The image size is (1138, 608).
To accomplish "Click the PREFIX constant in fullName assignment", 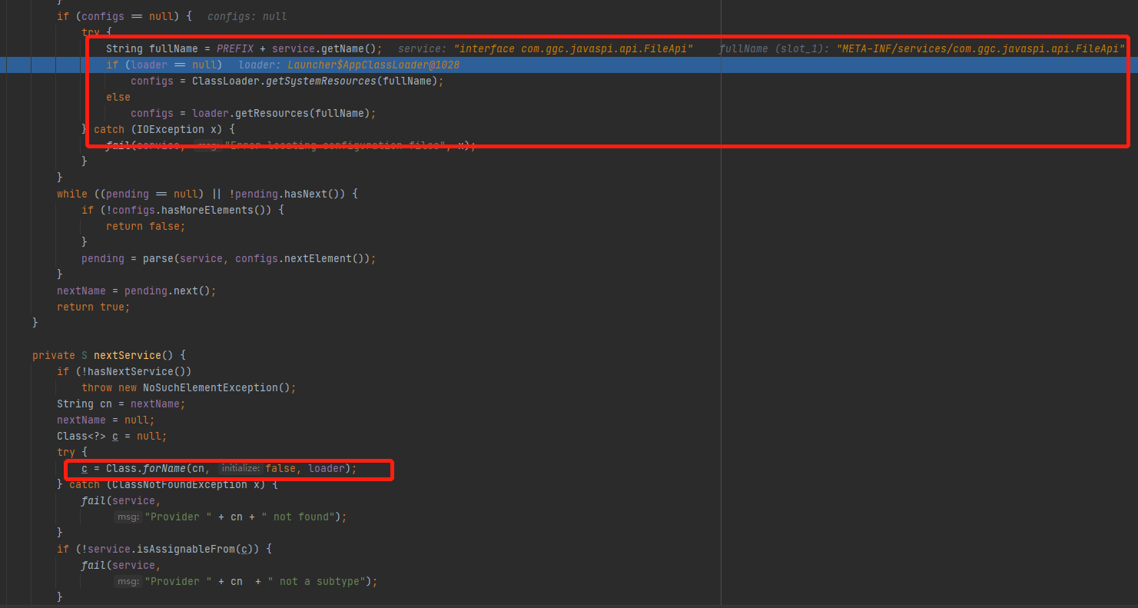I will [x=235, y=48].
